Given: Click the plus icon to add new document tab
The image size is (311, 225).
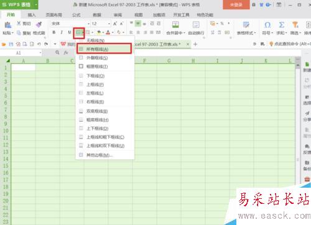Looking at the screenshot, I should click(195, 44).
